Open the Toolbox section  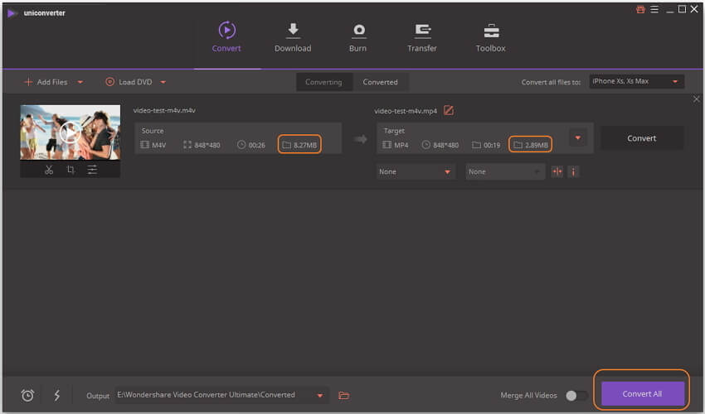point(490,36)
